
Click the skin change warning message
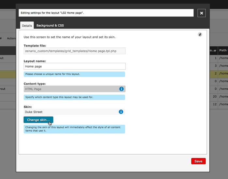coord(75,129)
